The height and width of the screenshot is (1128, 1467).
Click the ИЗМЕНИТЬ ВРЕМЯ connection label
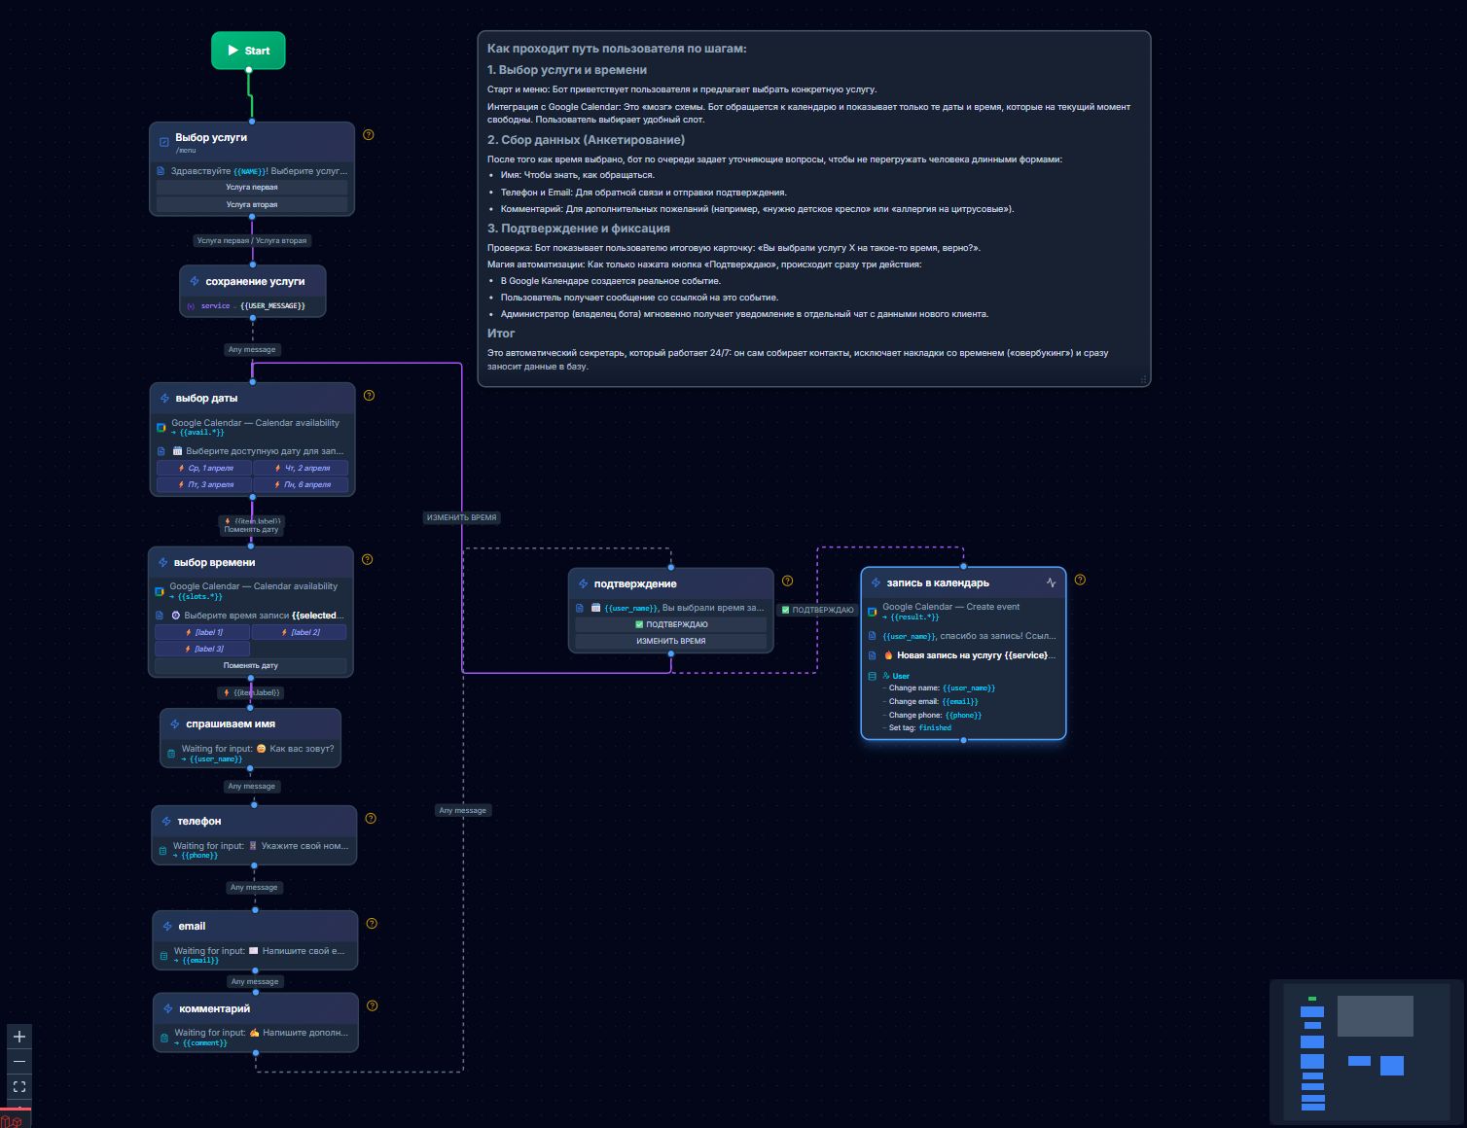click(462, 518)
